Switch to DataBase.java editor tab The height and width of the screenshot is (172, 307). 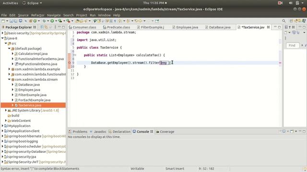tap(218, 27)
